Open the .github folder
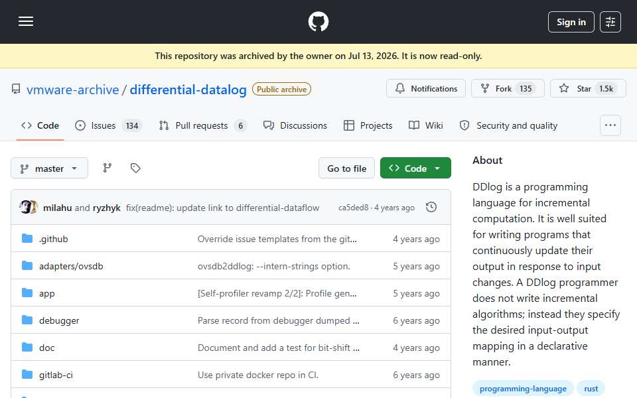 click(54, 239)
